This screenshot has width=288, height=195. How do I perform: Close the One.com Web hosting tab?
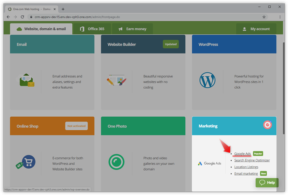[55, 9]
